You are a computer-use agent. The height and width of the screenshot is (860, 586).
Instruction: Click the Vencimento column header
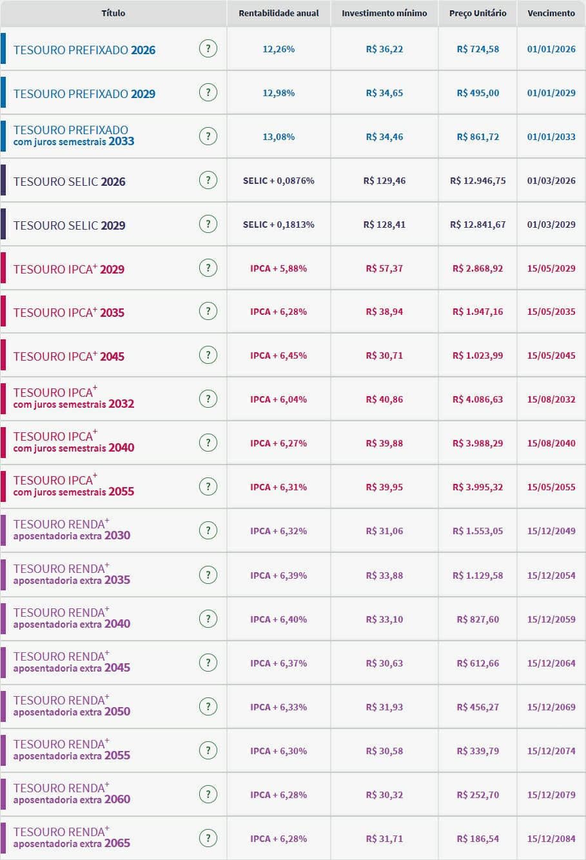point(551,13)
